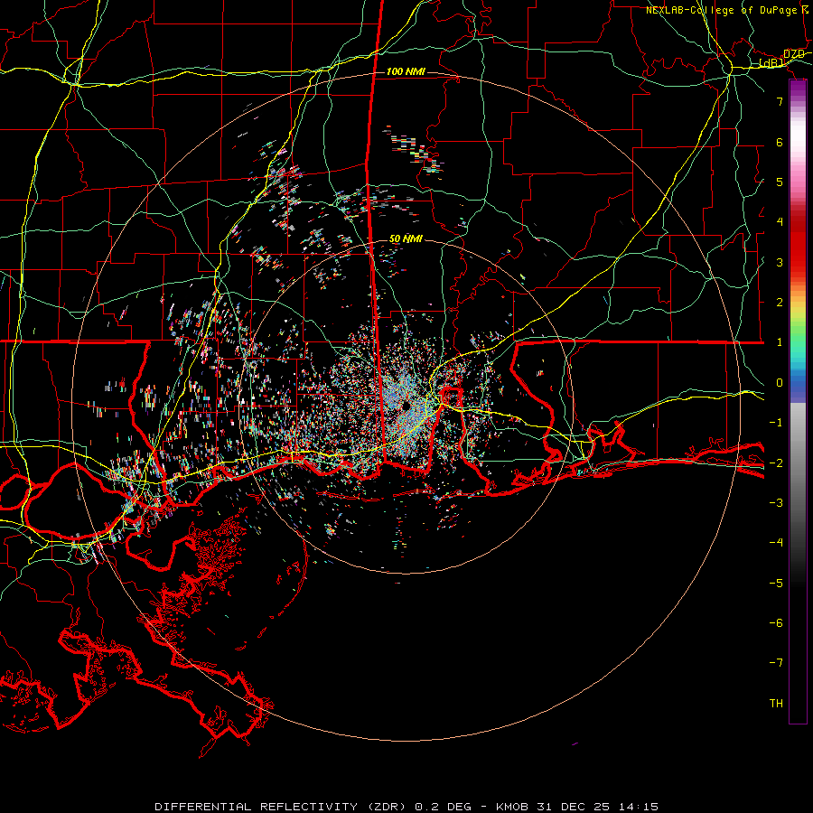Select the 3 tick on the color scale
The image size is (813, 813).
pyautogui.click(x=780, y=262)
